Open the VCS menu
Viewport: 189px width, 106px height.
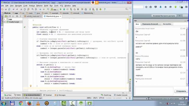coord(61,6)
